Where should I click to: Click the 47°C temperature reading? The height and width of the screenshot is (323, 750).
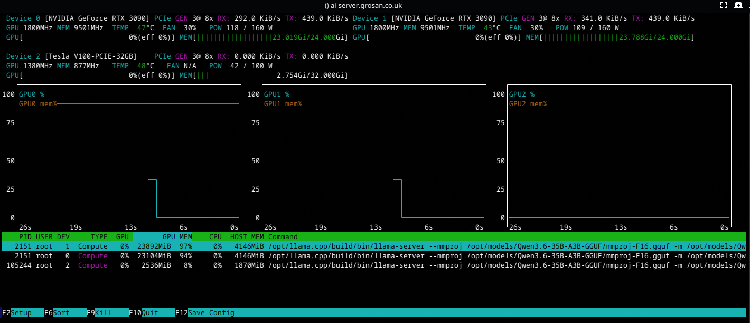coord(146,28)
